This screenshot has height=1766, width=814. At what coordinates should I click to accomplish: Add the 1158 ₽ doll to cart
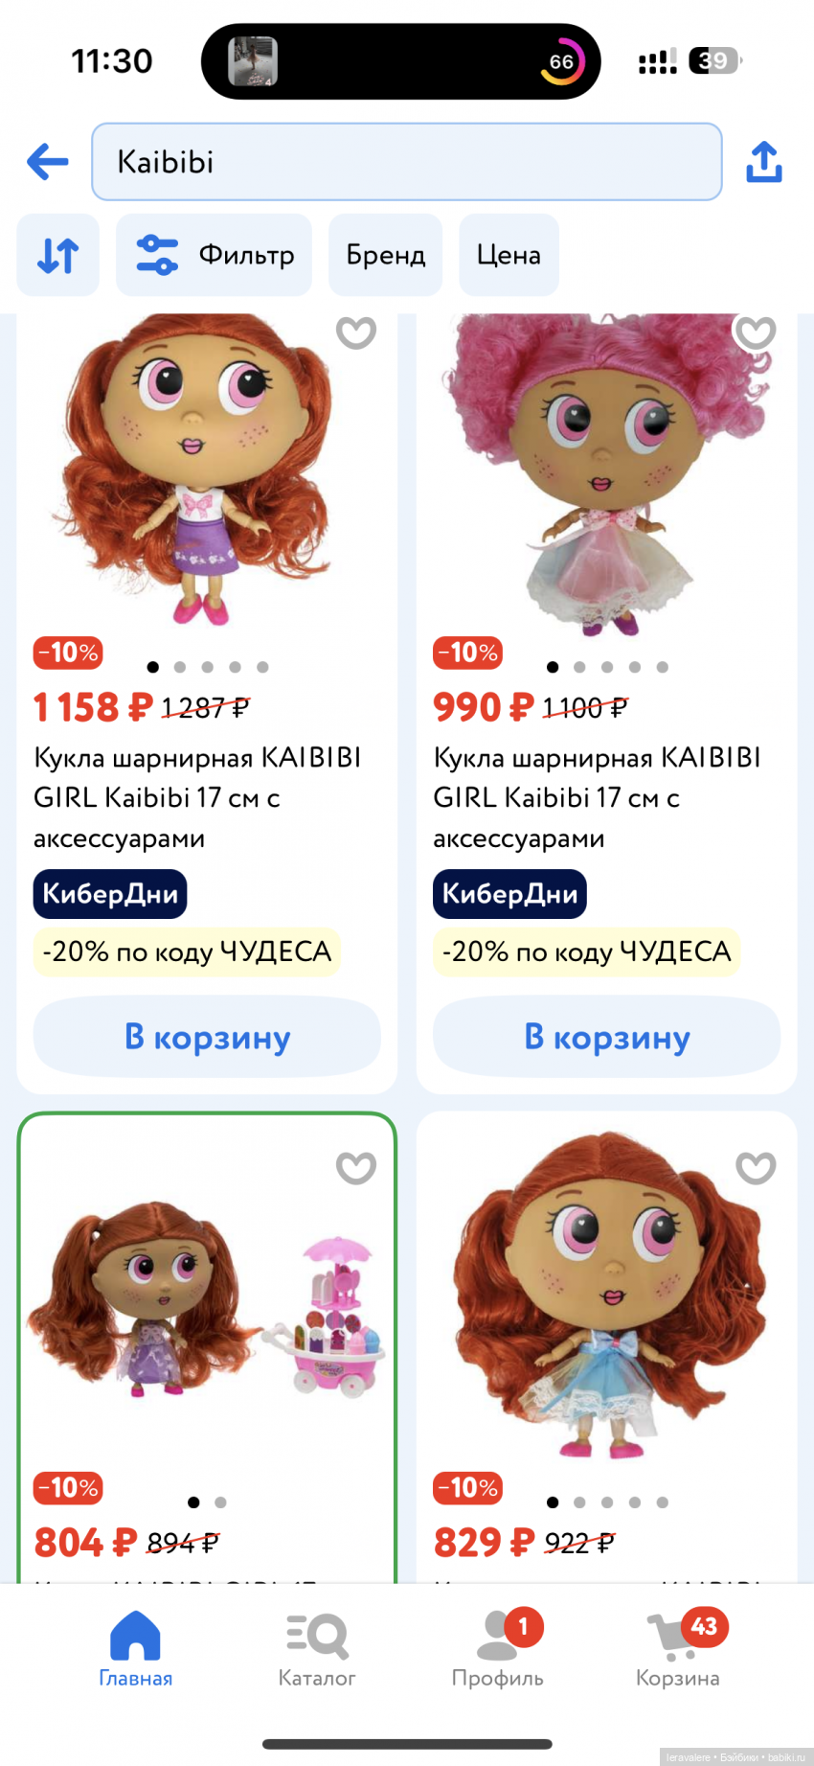[207, 1037]
